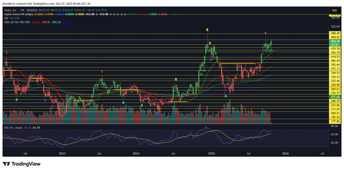The height and width of the screenshot is (171, 344).
Task: Click the 177.86 price level label
Action: pyautogui.click(x=335, y=121)
